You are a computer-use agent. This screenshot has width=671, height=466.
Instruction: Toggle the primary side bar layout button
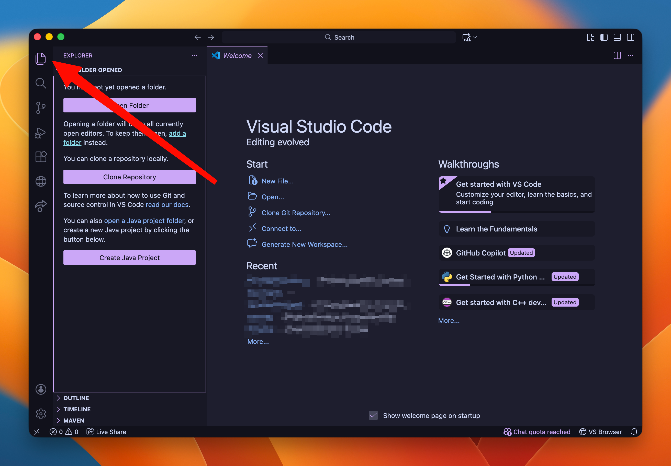(x=604, y=37)
